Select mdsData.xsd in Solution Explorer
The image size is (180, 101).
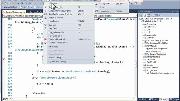tap(152, 68)
